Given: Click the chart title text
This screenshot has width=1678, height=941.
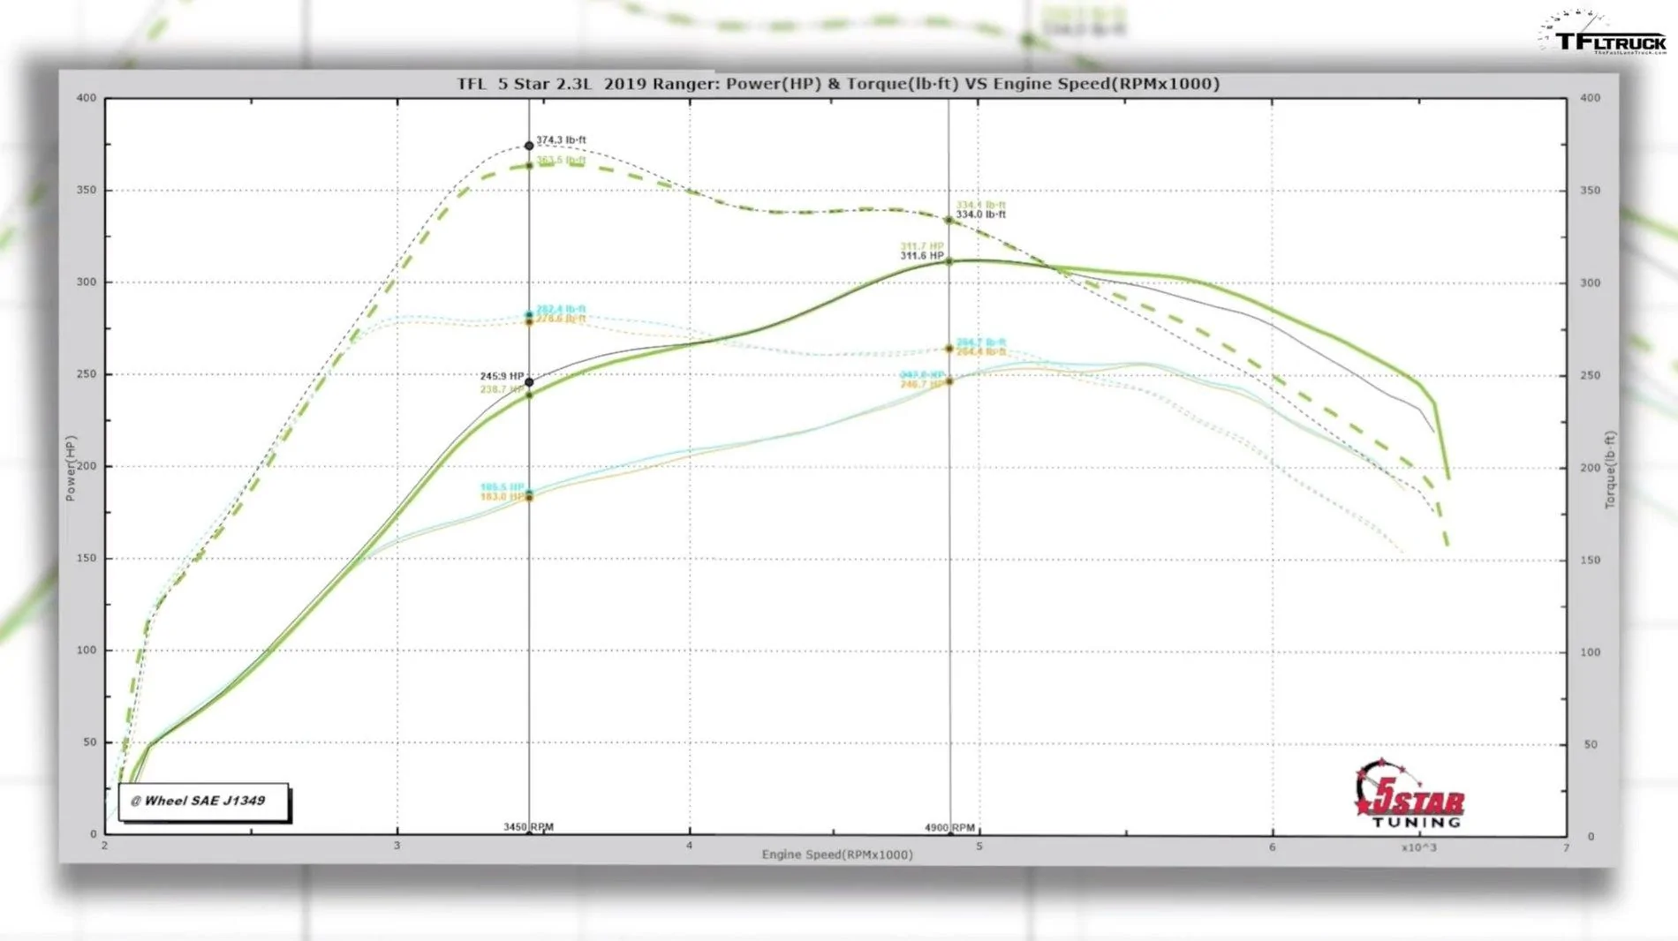Looking at the screenshot, I should tap(837, 84).
